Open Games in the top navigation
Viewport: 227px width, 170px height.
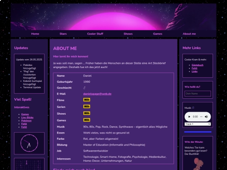[158, 34]
